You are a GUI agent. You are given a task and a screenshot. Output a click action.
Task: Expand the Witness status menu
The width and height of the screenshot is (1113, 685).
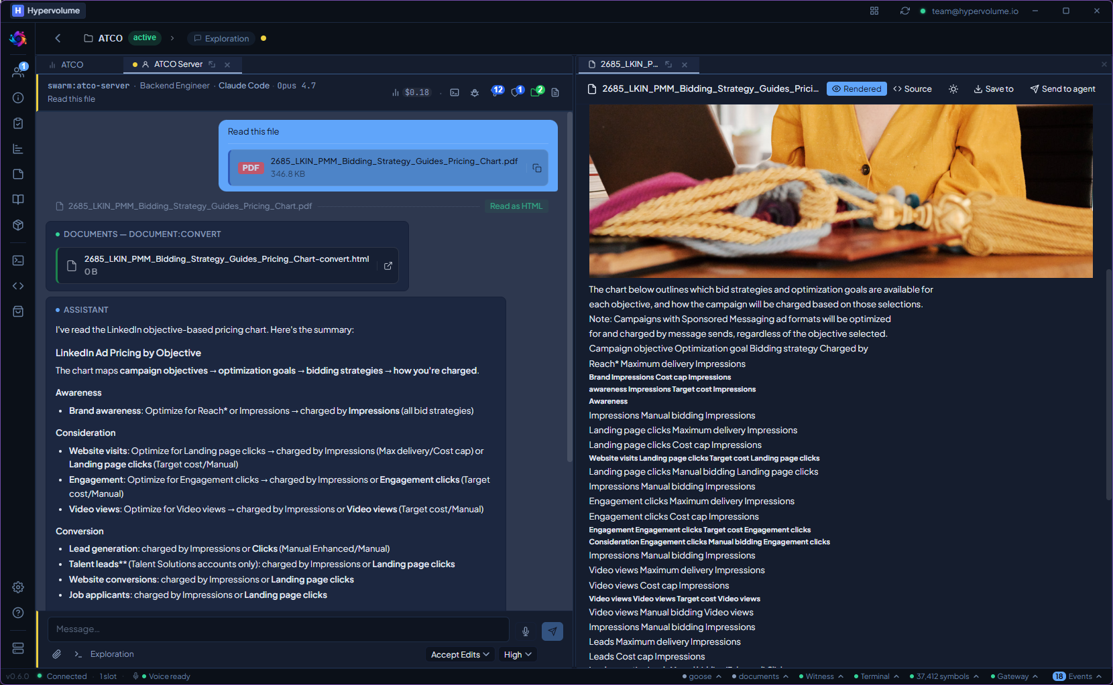pyautogui.click(x=821, y=676)
